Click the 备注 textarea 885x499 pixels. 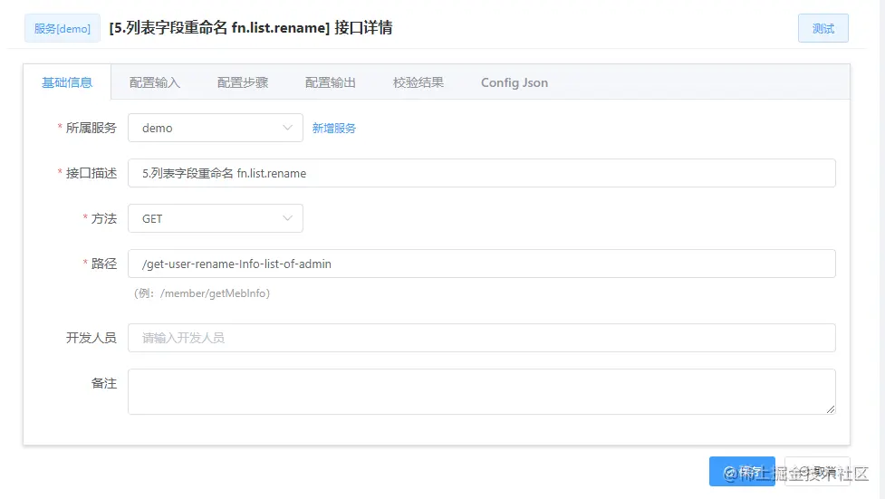481,391
